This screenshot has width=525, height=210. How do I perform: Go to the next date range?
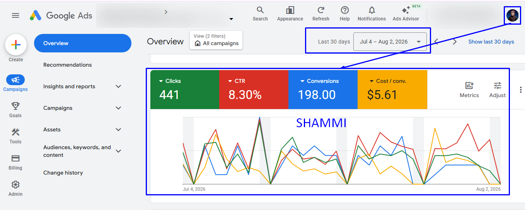pos(455,42)
